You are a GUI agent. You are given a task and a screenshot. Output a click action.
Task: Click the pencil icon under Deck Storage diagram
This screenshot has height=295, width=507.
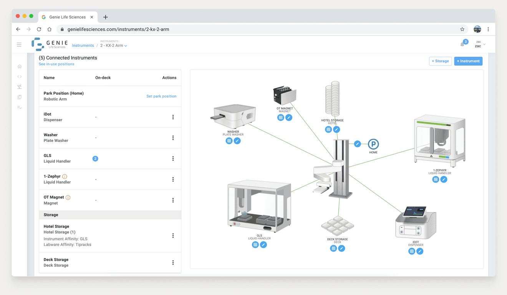[341, 248]
